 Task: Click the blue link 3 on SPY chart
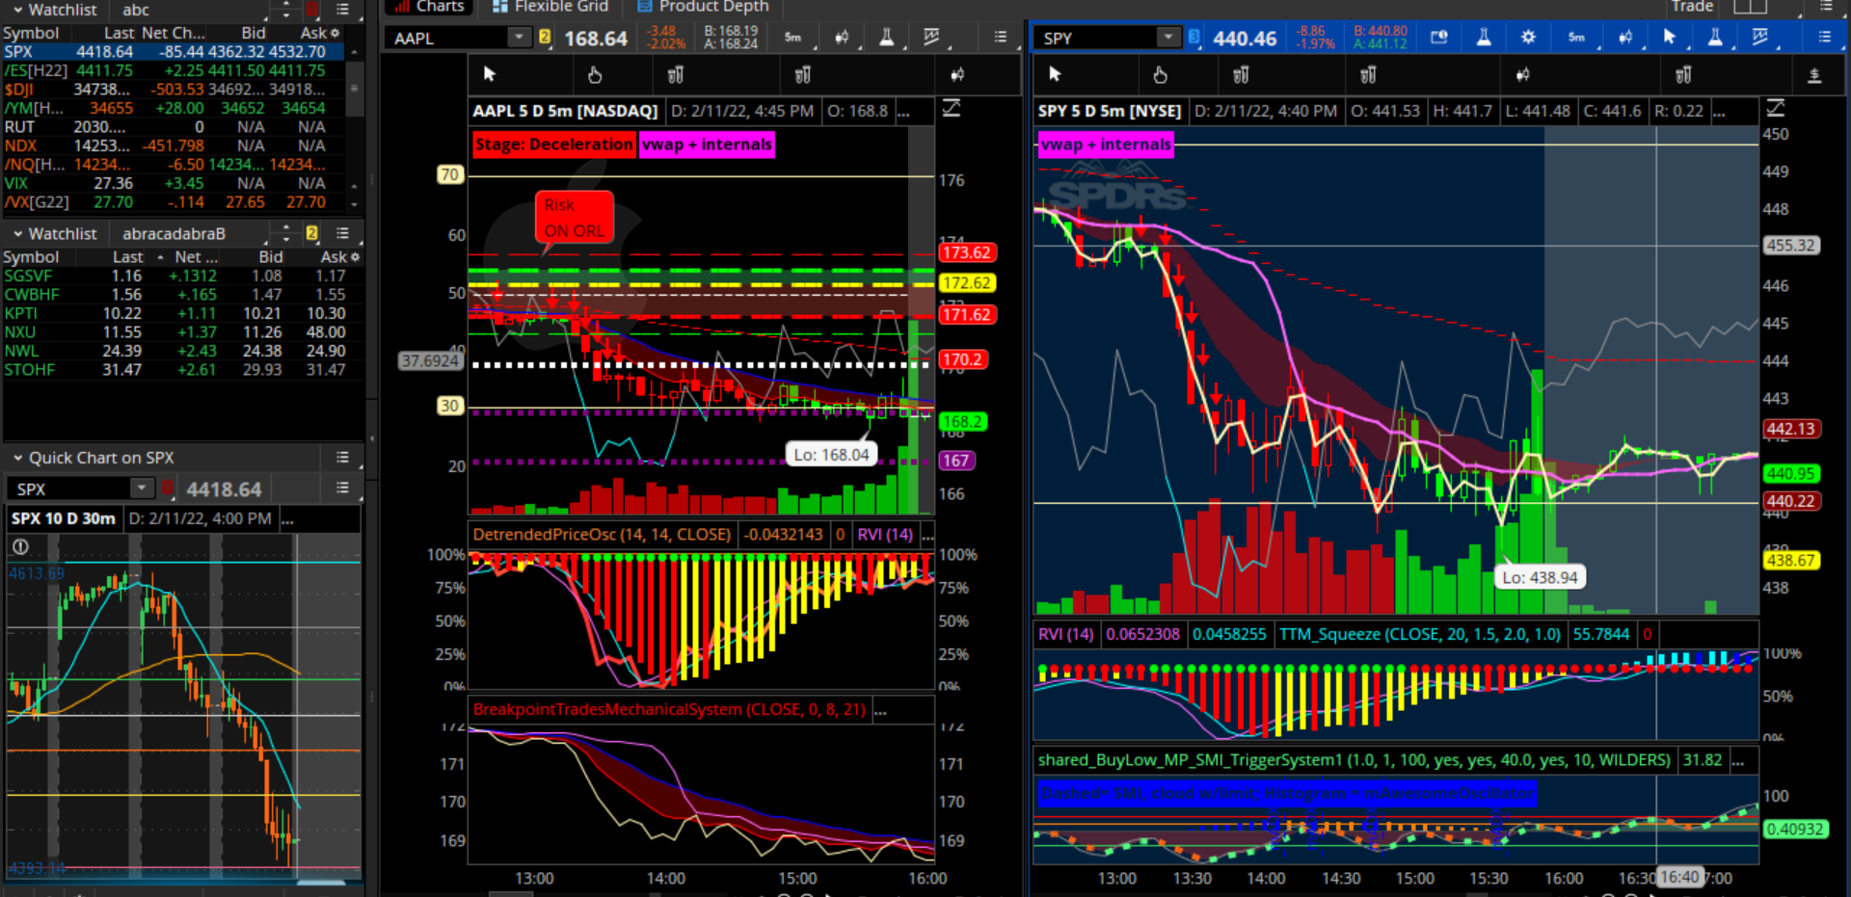[1194, 38]
